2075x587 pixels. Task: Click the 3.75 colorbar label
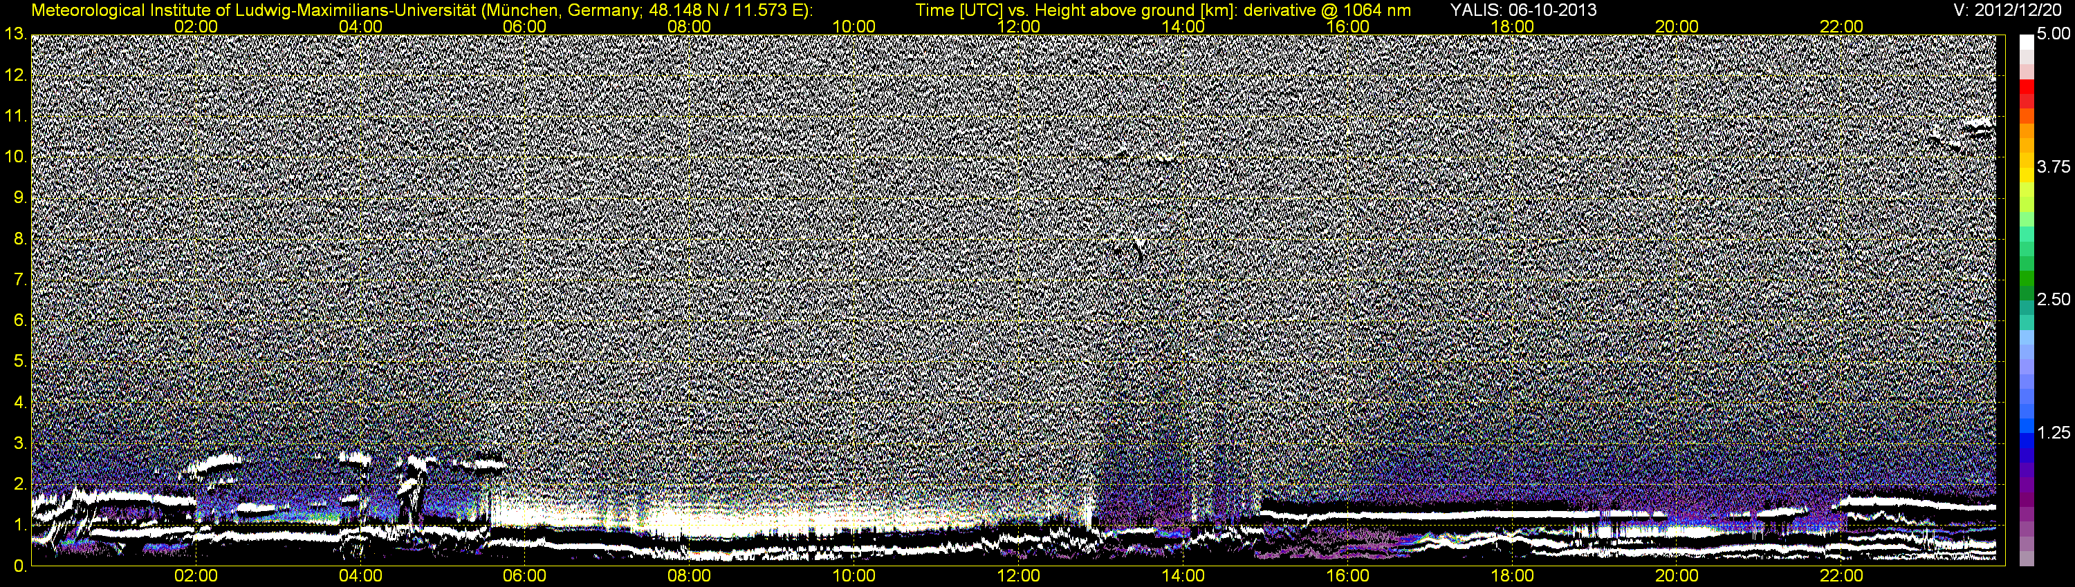point(2052,167)
